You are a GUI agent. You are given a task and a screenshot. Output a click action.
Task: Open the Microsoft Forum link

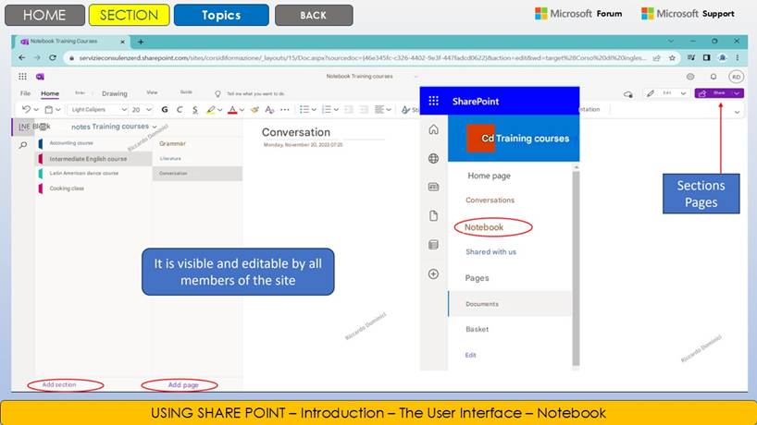[578, 14]
